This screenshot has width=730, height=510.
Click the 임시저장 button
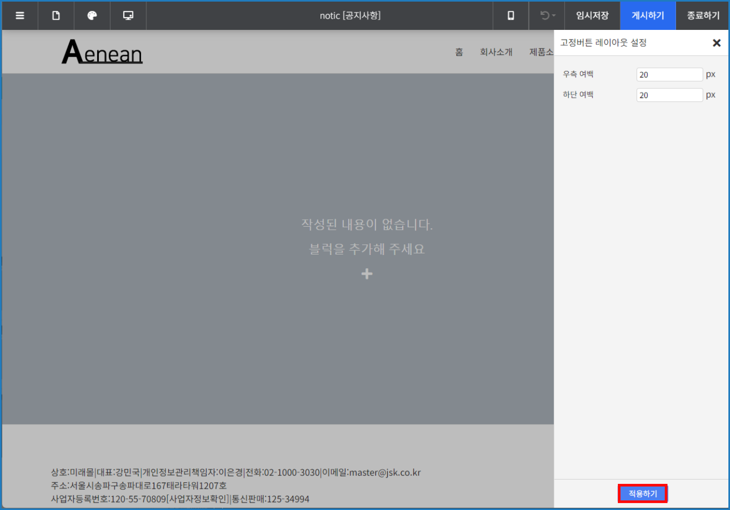click(592, 15)
